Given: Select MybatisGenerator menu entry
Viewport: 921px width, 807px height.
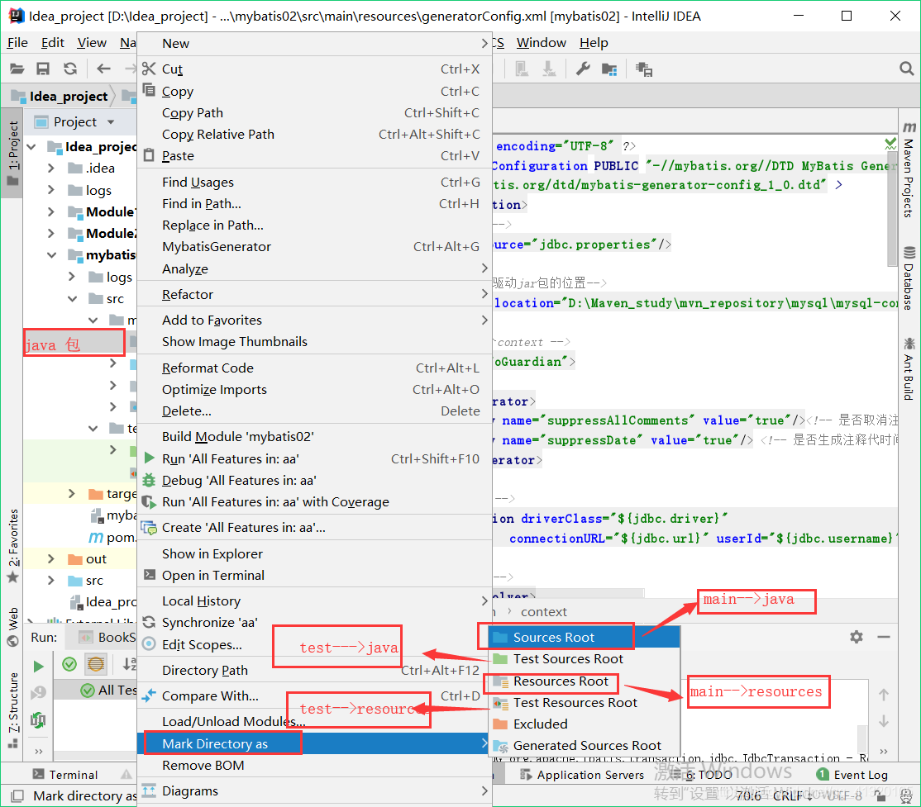Looking at the screenshot, I should pos(314,246).
